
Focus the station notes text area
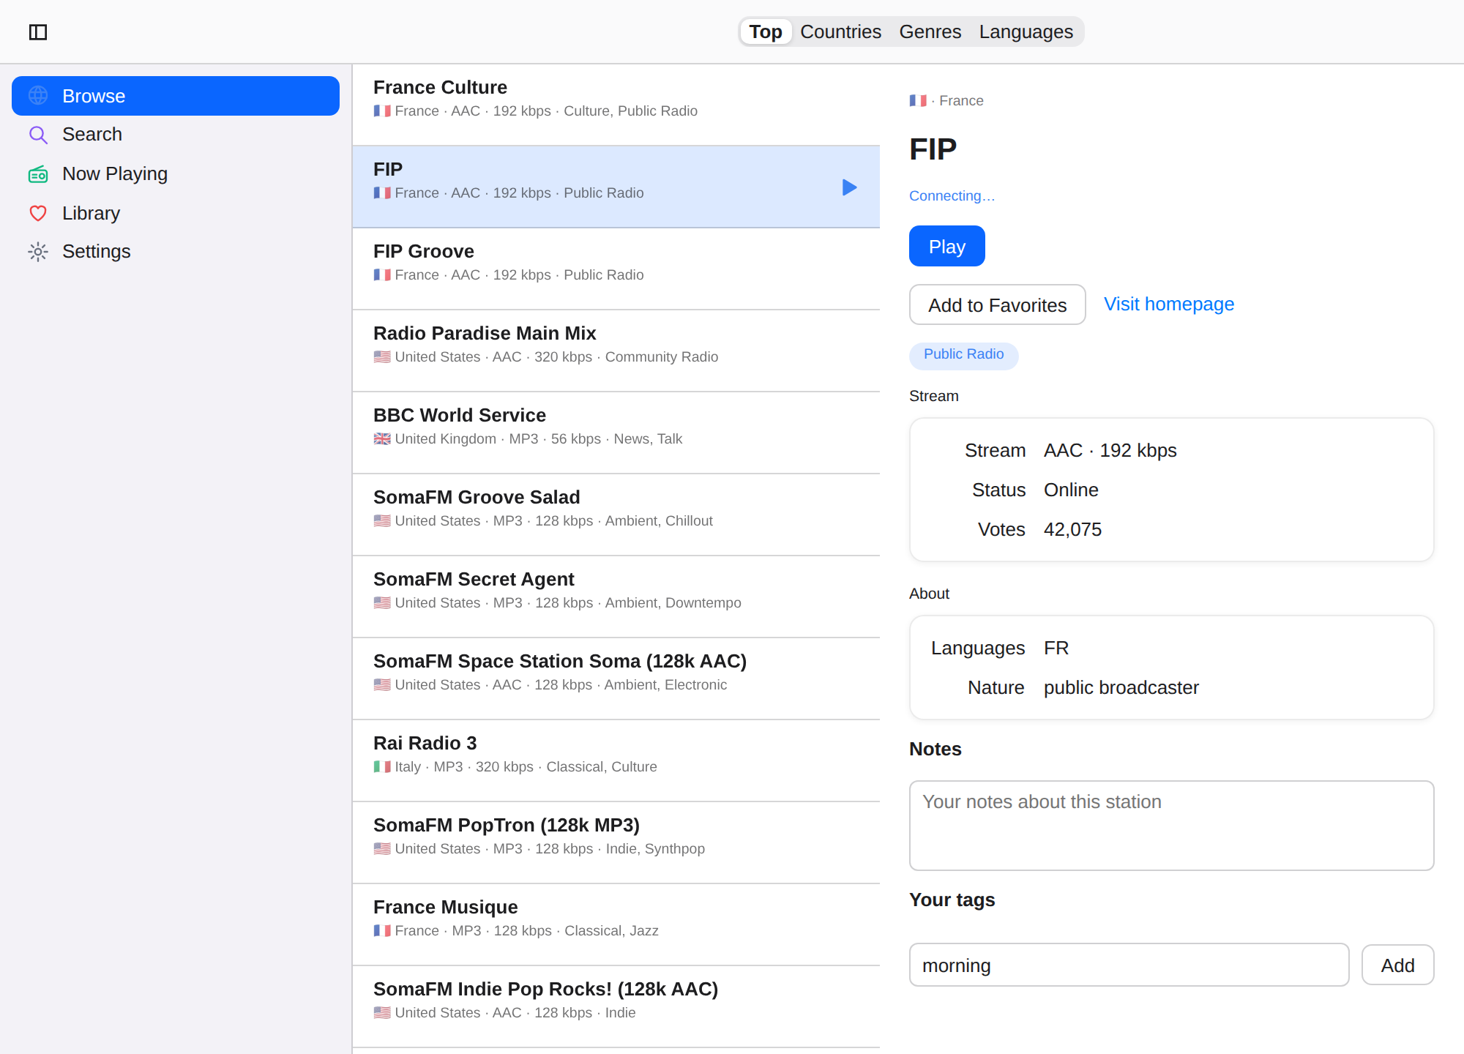tap(1171, 826)
